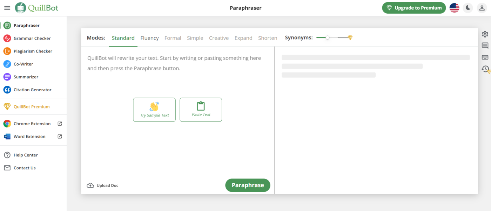Open the hamburger navigation menu

(7, 8)
